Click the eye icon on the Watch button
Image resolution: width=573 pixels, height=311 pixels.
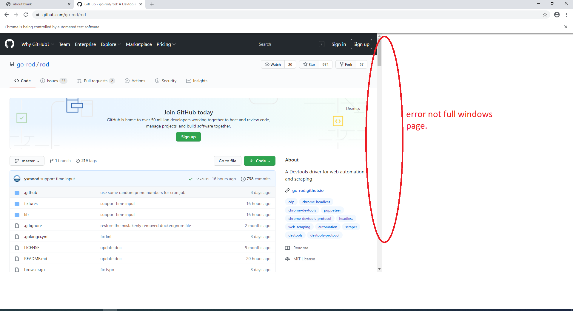(x=267, y=64)
